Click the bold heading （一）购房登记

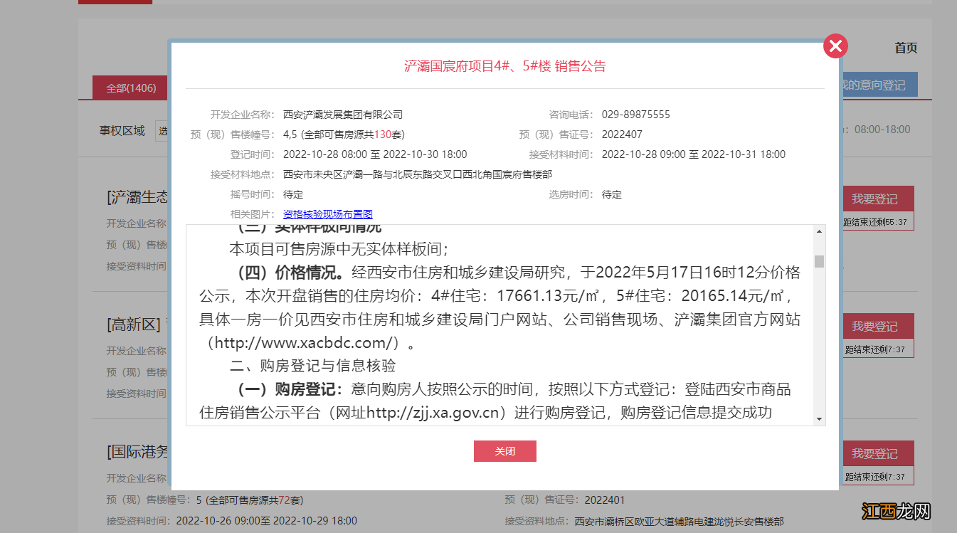coord(290,389)
